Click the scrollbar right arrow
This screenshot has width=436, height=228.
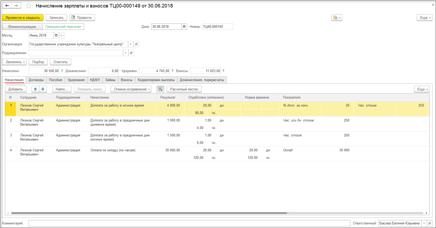coord(426,213)
